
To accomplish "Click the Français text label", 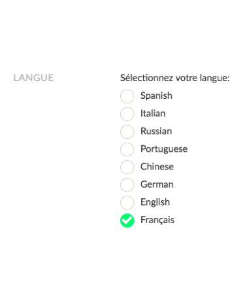I will tap(157, 220).
